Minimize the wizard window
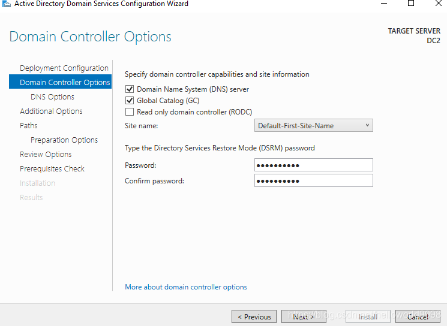447x326 pixels. click(384, 4)
